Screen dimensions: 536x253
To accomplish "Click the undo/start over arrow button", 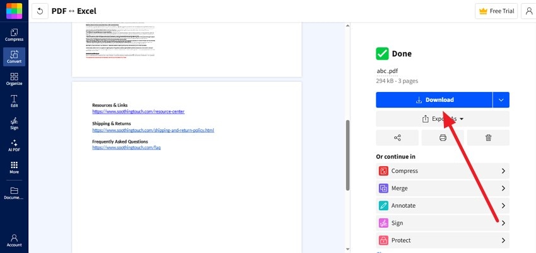I will [40, 11].
